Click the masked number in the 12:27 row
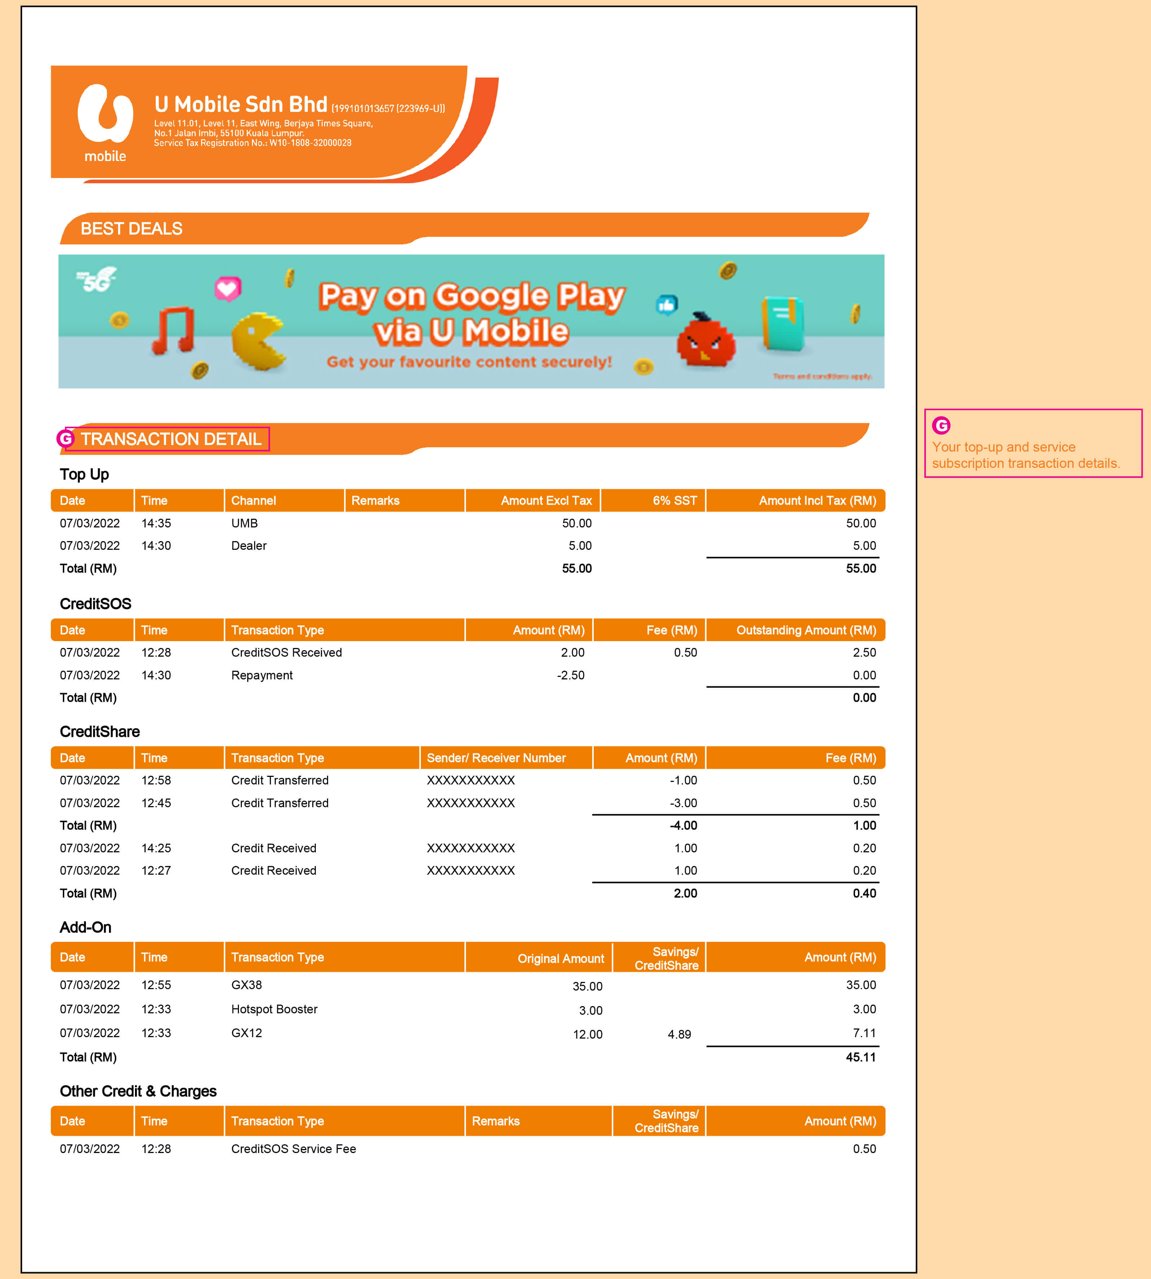Image resolution: width=1151 pixels, height=1279 pixels. (x=471, y=871)
